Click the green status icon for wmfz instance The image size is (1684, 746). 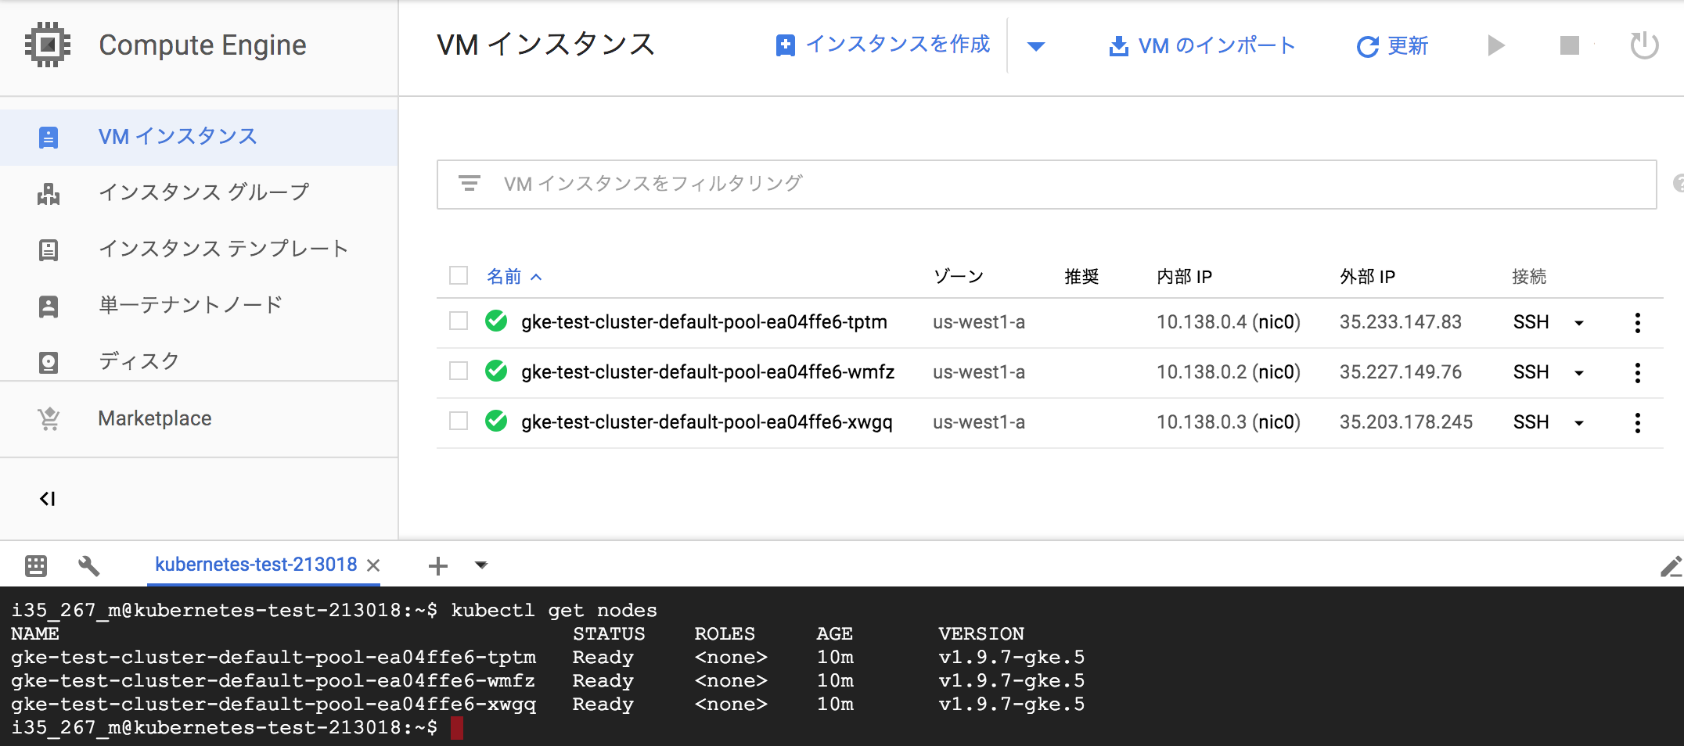(x=496, y=371)
